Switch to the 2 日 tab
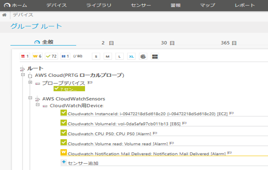The image size is (268, 170). pyautogui.click(x=108, y=43)
